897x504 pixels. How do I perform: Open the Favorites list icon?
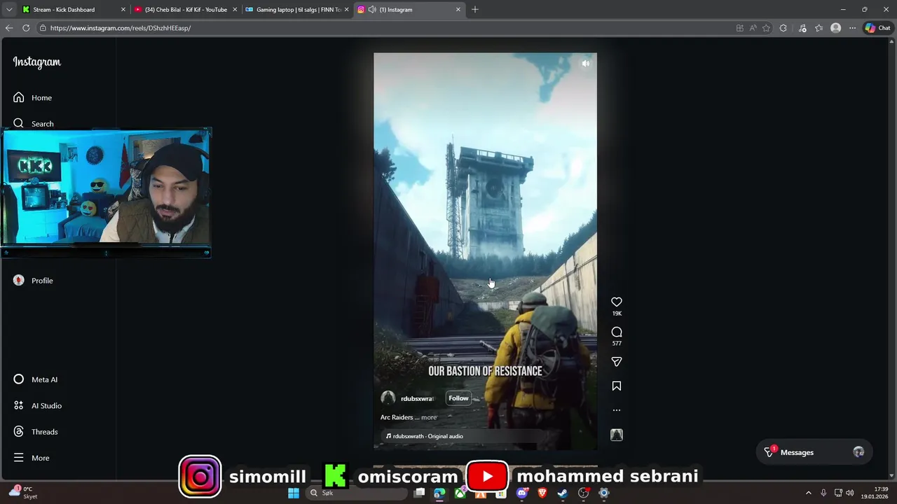[819, 28]
